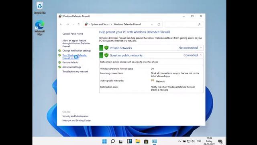Open taskbar Search
Screen dimensions: 257x145
pyautogui.click(x=113, y=141)
